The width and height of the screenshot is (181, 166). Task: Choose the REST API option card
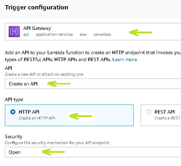tap(161, 115)
